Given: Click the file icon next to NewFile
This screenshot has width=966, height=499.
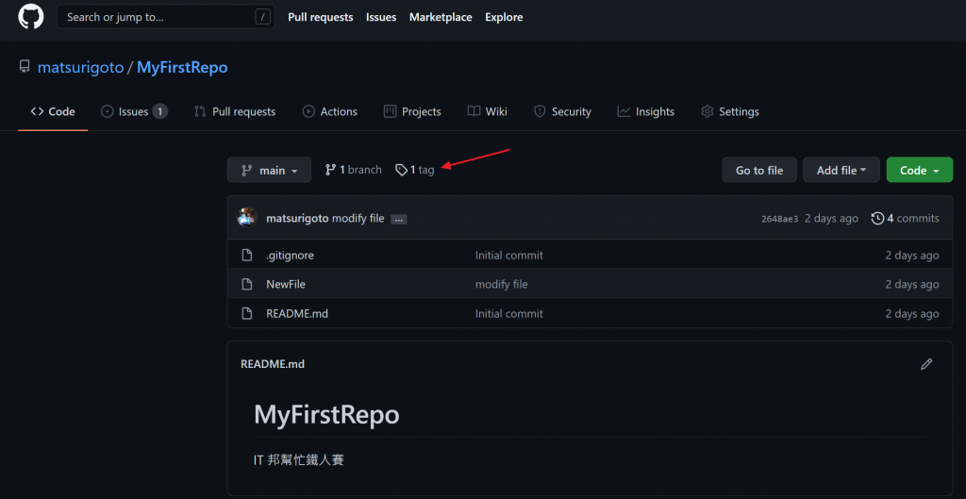Looking at the screenshot, I should 247,284.
